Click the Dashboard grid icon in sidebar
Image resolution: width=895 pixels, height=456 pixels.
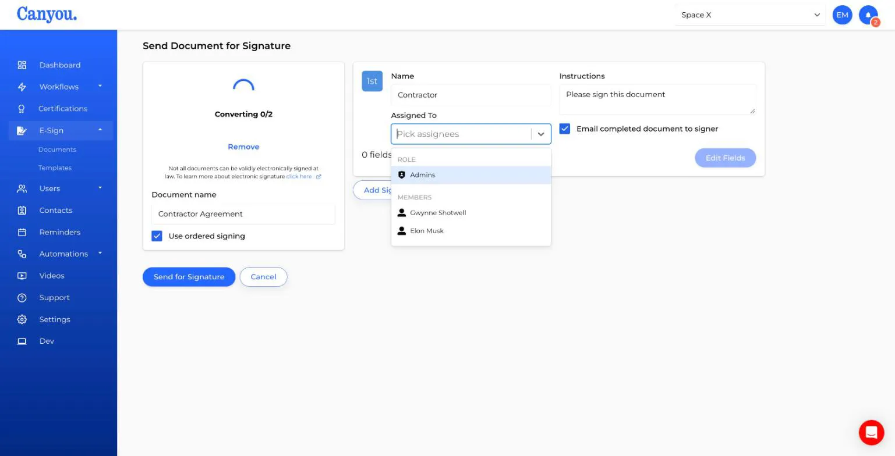point(22,65)
